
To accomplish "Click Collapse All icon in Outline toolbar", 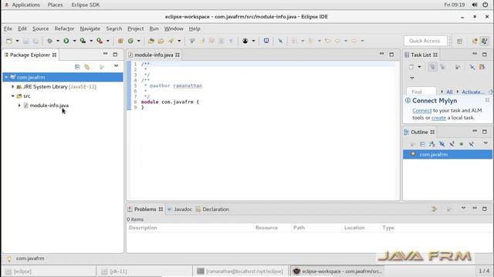I will pos(422,144).
